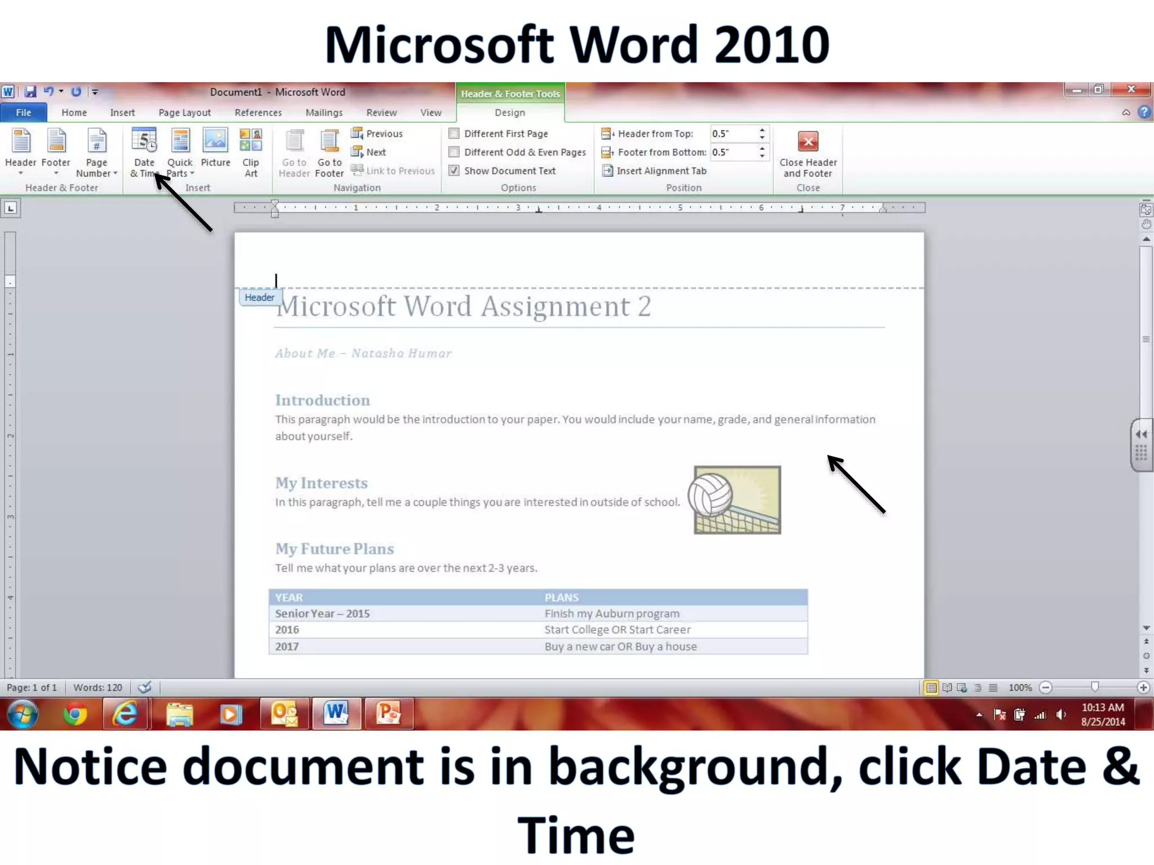Click the vertical scrollbar up arrow

pos(1146,239)
